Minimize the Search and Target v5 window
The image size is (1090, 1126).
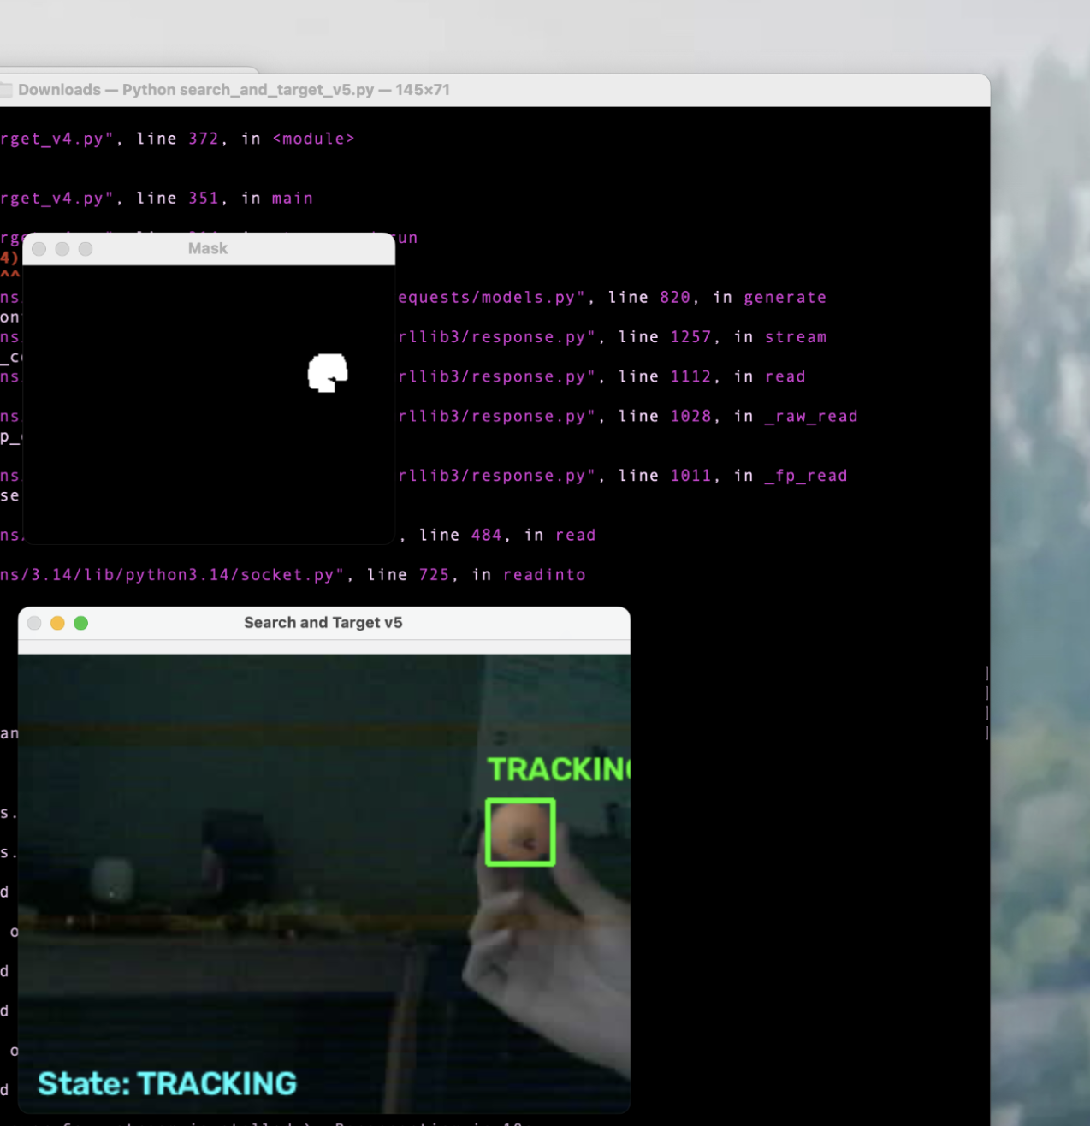coord(57,623)
